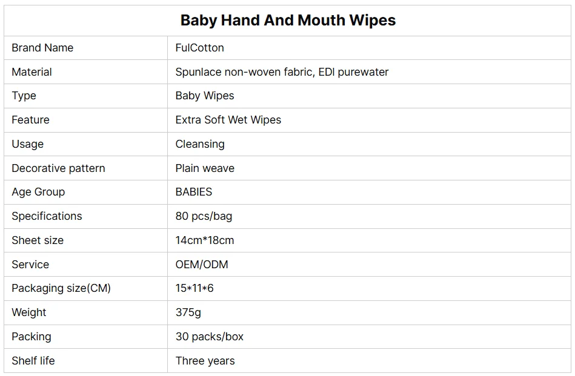The image size is (575, 376).
Task: Click the Spunlace non-woven fabric value
Action: coord(282,72)
